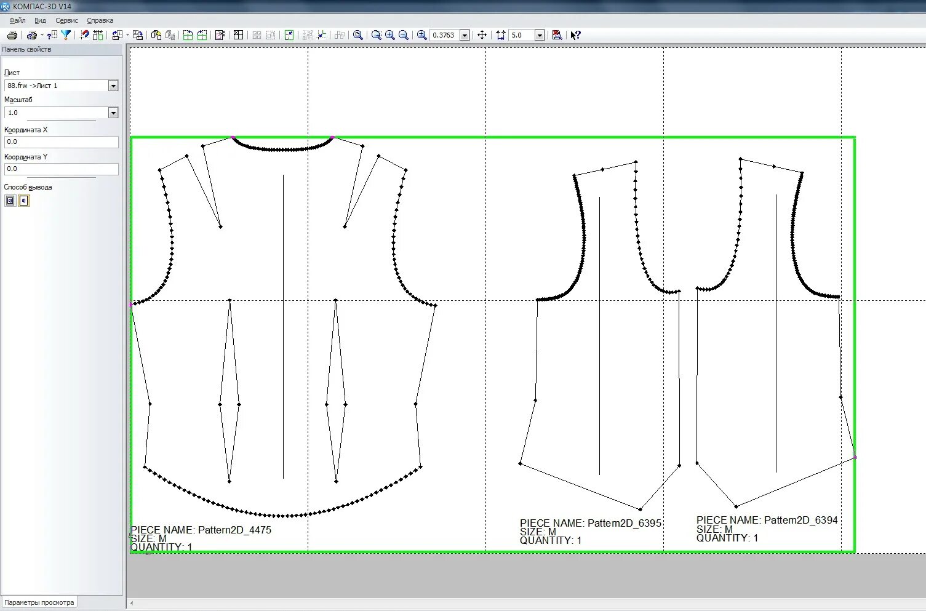Click the zoom-to-sheet magnifier icon
Image resolution: width=926 pixels, height=611 pixels.
pos(358,35)
